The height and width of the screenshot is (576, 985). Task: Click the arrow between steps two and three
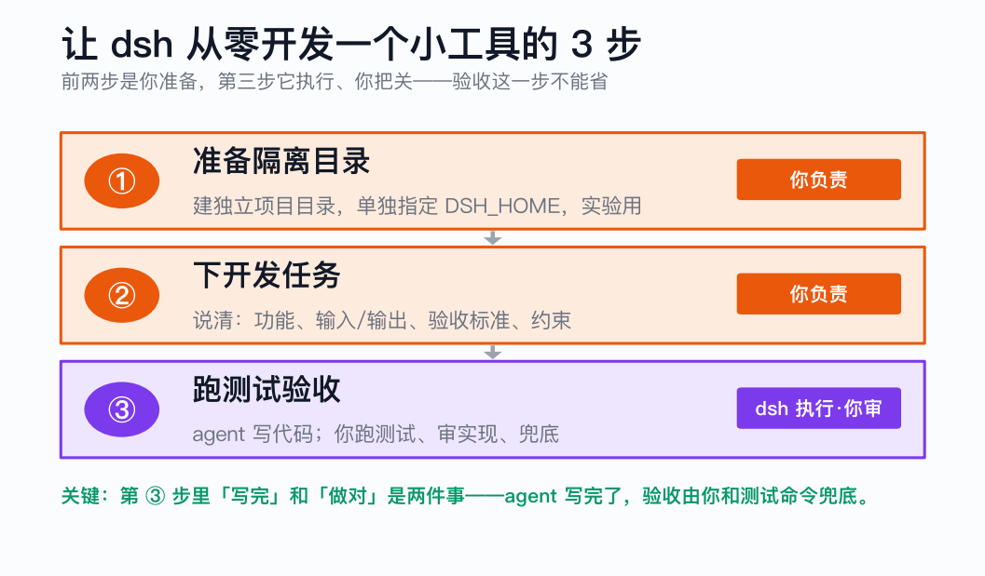(492, 353)
